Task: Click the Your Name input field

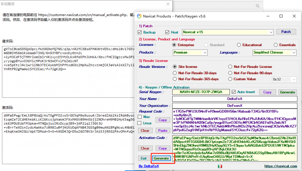Action: pyautogui.click(x=235, y=99)
